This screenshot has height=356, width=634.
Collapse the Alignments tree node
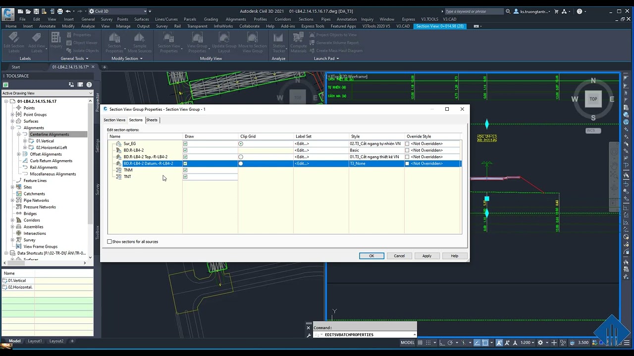12,128
